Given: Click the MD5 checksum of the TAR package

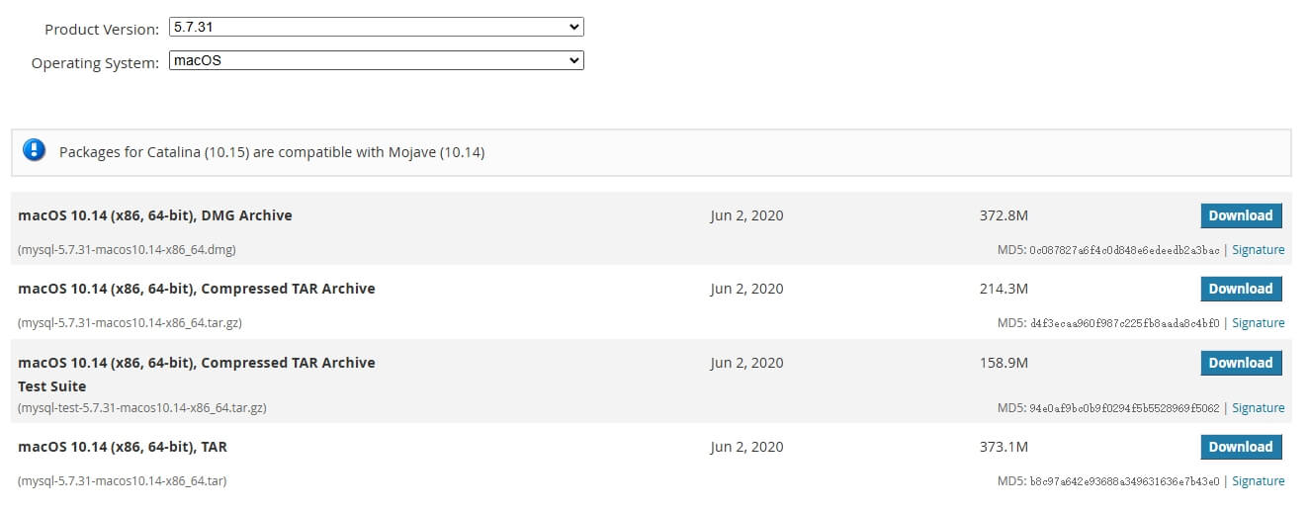Looking at the screenshot, I should click(1124, 481).
